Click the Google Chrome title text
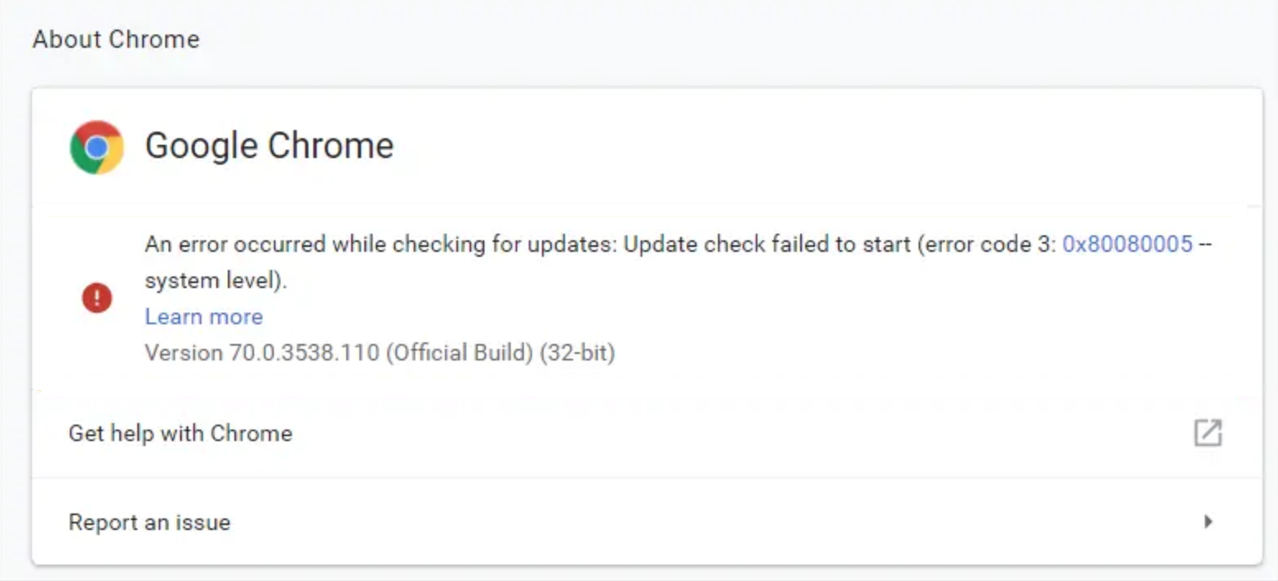 269,146
